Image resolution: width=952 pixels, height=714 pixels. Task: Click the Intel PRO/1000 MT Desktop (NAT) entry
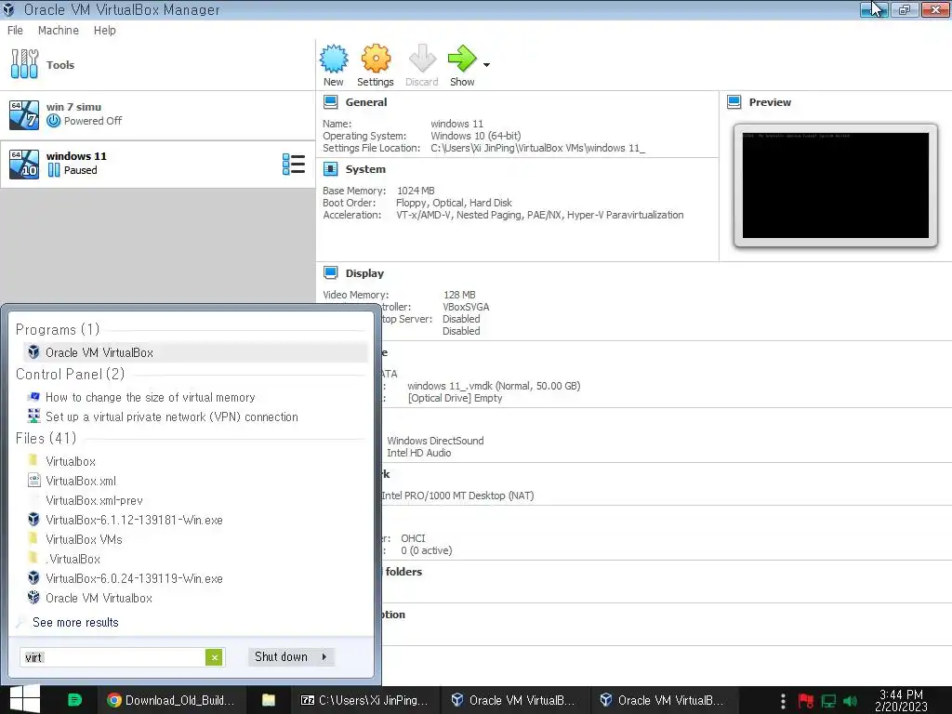point(457,496)
